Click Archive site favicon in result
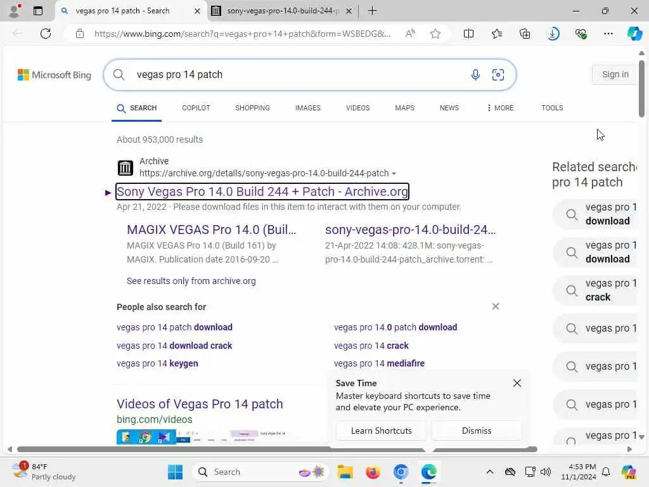Screen dimensions: 649x487 tap(125, 167)
